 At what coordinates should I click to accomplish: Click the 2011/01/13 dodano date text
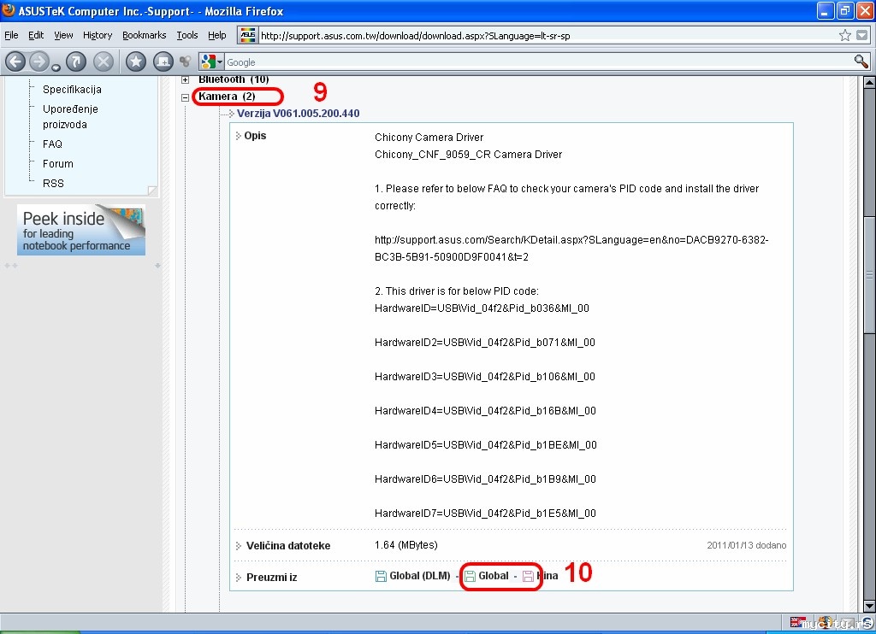click(746, 545)
